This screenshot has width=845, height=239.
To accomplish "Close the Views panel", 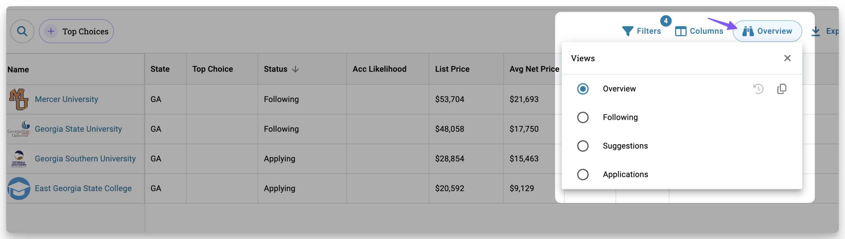I will pyautogui.click(x=787, y=58).
